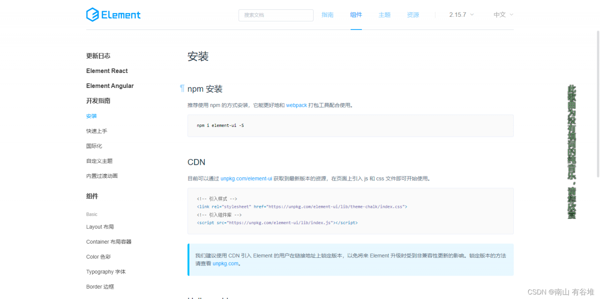The width and height of the screenshot is (600, 299).
Task: Open the 资源 nav tab
Action: click(413, 15)
